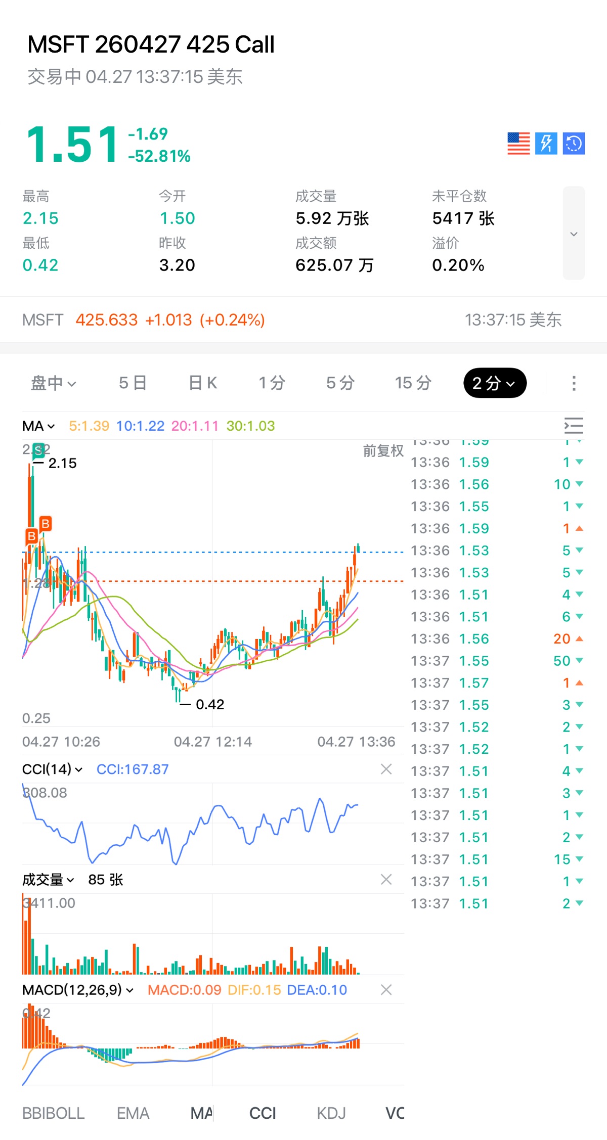Switch to the 1分 chart tab
The width and height of the screenshot is (607, 1140).
pos(272,383)
